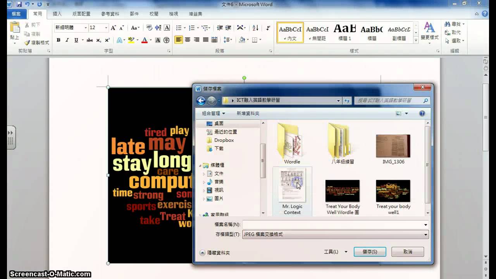The image size is (496, 279).
Task: Select Dropbox in the navigation pane
Action: (224, 140)
